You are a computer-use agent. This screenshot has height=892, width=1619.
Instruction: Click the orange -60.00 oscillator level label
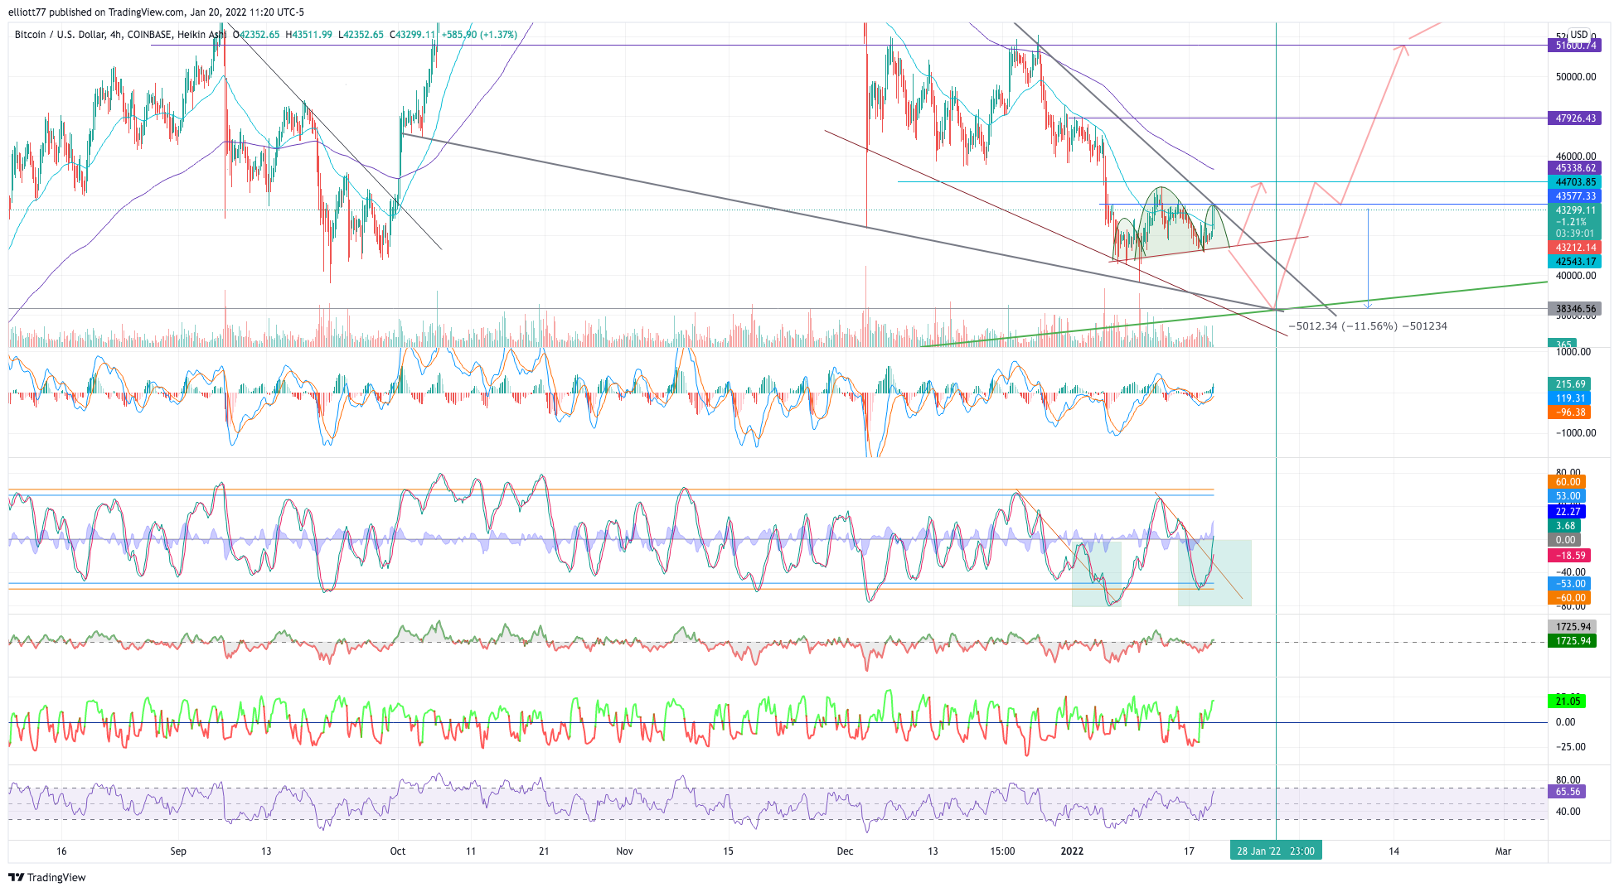tap(1569, 598)
